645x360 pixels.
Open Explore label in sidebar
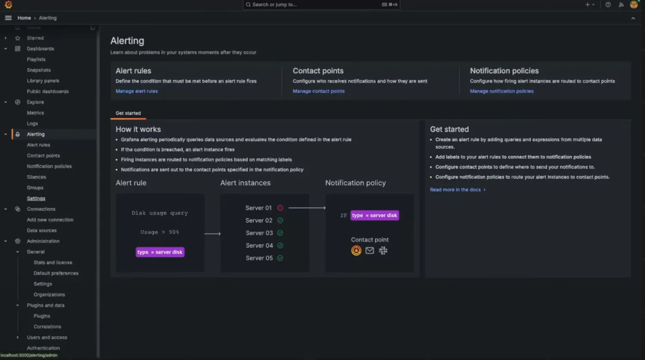pyautogui.click(x=35, y=102)
